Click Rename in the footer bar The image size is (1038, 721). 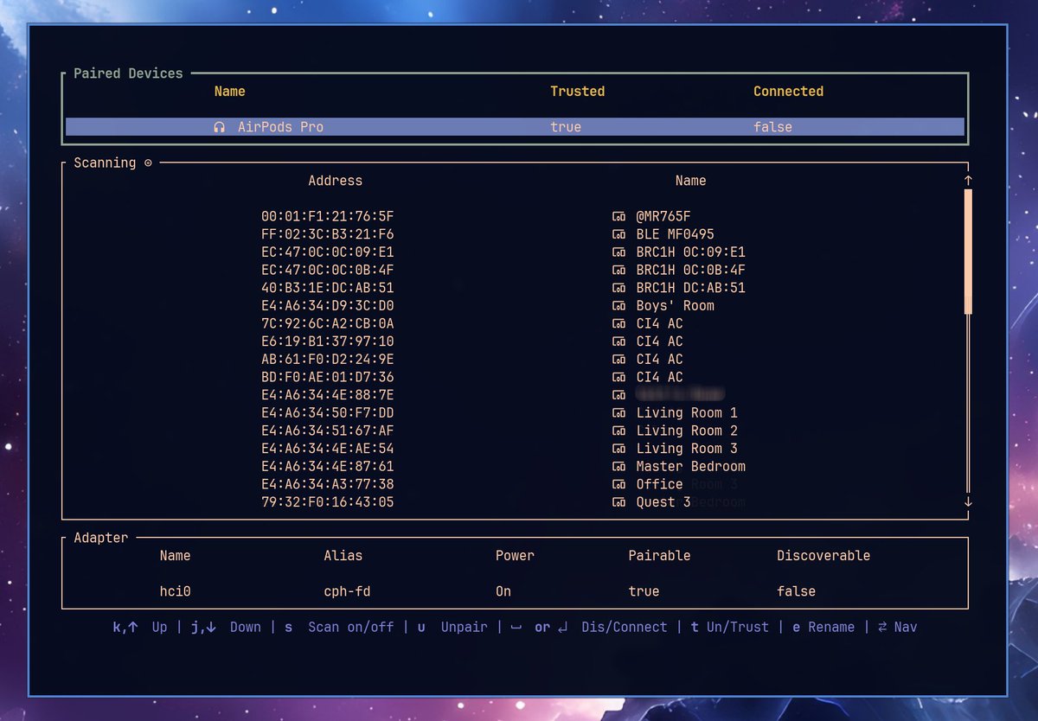[x=832, y=627]
